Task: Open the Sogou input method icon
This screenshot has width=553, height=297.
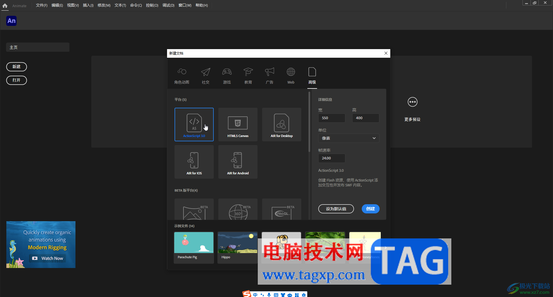Action: click(247, 294)
